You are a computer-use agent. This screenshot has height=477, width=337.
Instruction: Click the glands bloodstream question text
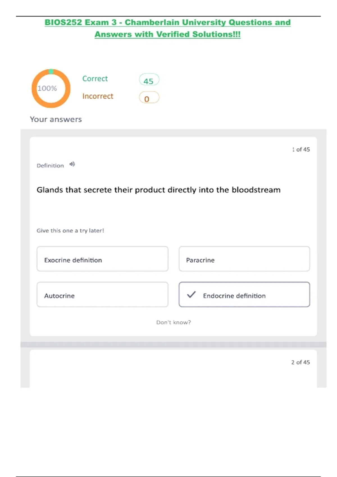[158, 190]
